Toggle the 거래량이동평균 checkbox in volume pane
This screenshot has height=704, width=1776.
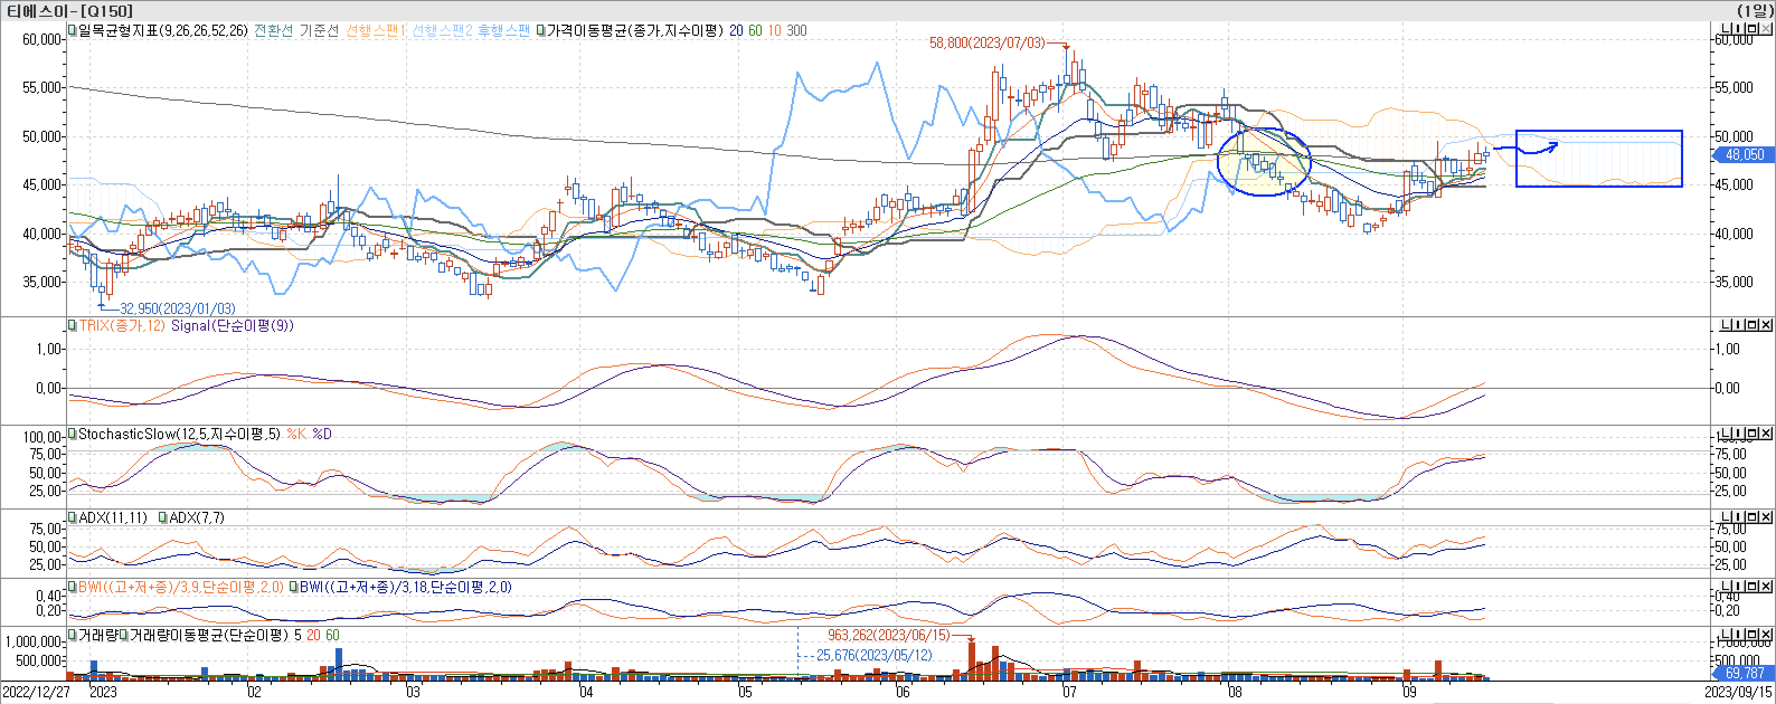coord(124,635)
